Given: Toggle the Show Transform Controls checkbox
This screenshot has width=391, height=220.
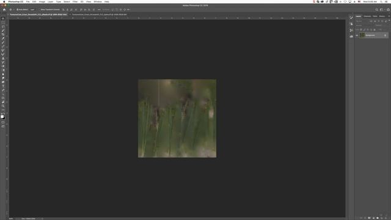Looking at the screenshot, I should pyautogui.click(x=40, y=10).
